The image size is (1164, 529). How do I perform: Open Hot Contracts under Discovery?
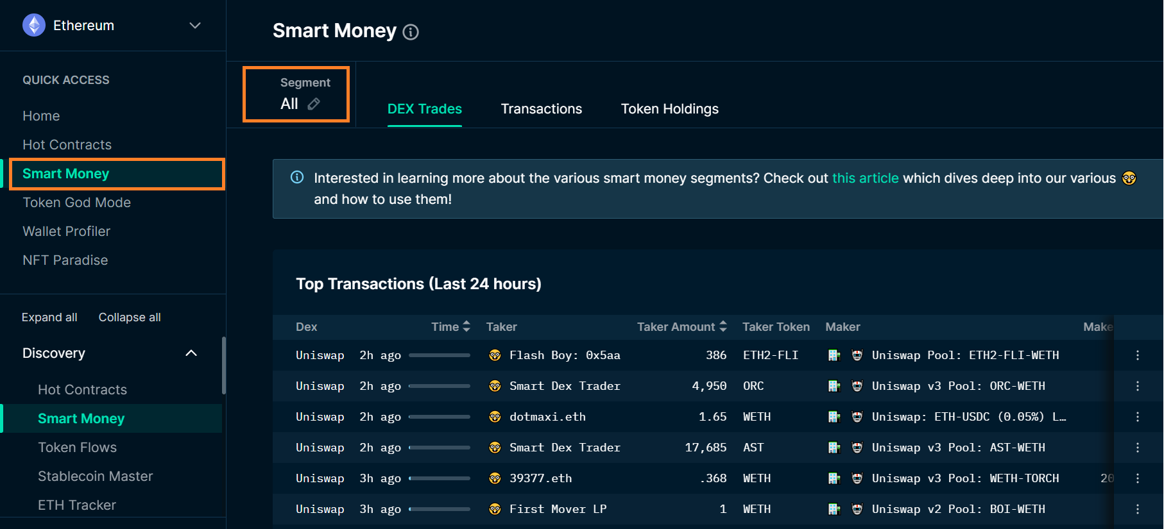(83, 390)
